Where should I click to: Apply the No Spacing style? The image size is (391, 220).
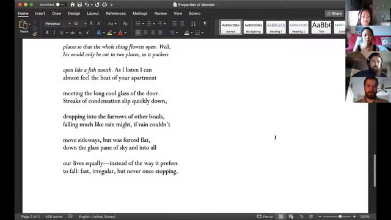click(x=253, y=27)
